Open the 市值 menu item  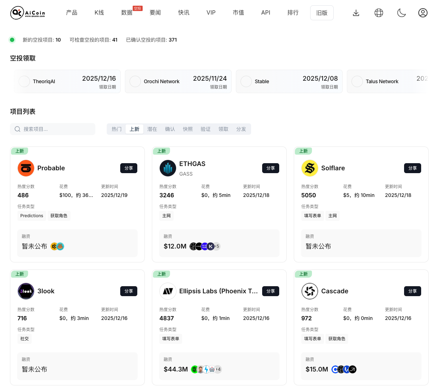coord(238,12)
